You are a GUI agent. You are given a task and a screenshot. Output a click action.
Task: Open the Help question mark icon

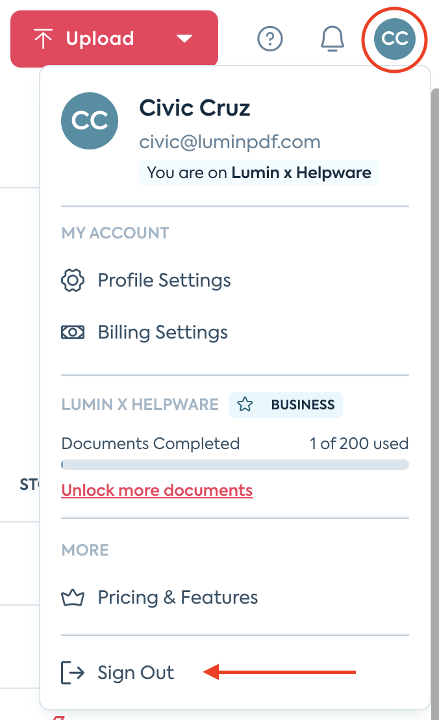click(270, 39)
